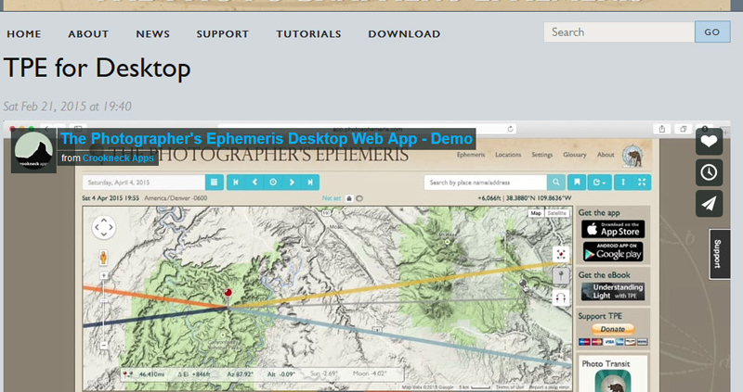Open the Understanding Light eBook banner
Image resolution: width=743 pixels, height=392 pixels.
pos(613,291)
